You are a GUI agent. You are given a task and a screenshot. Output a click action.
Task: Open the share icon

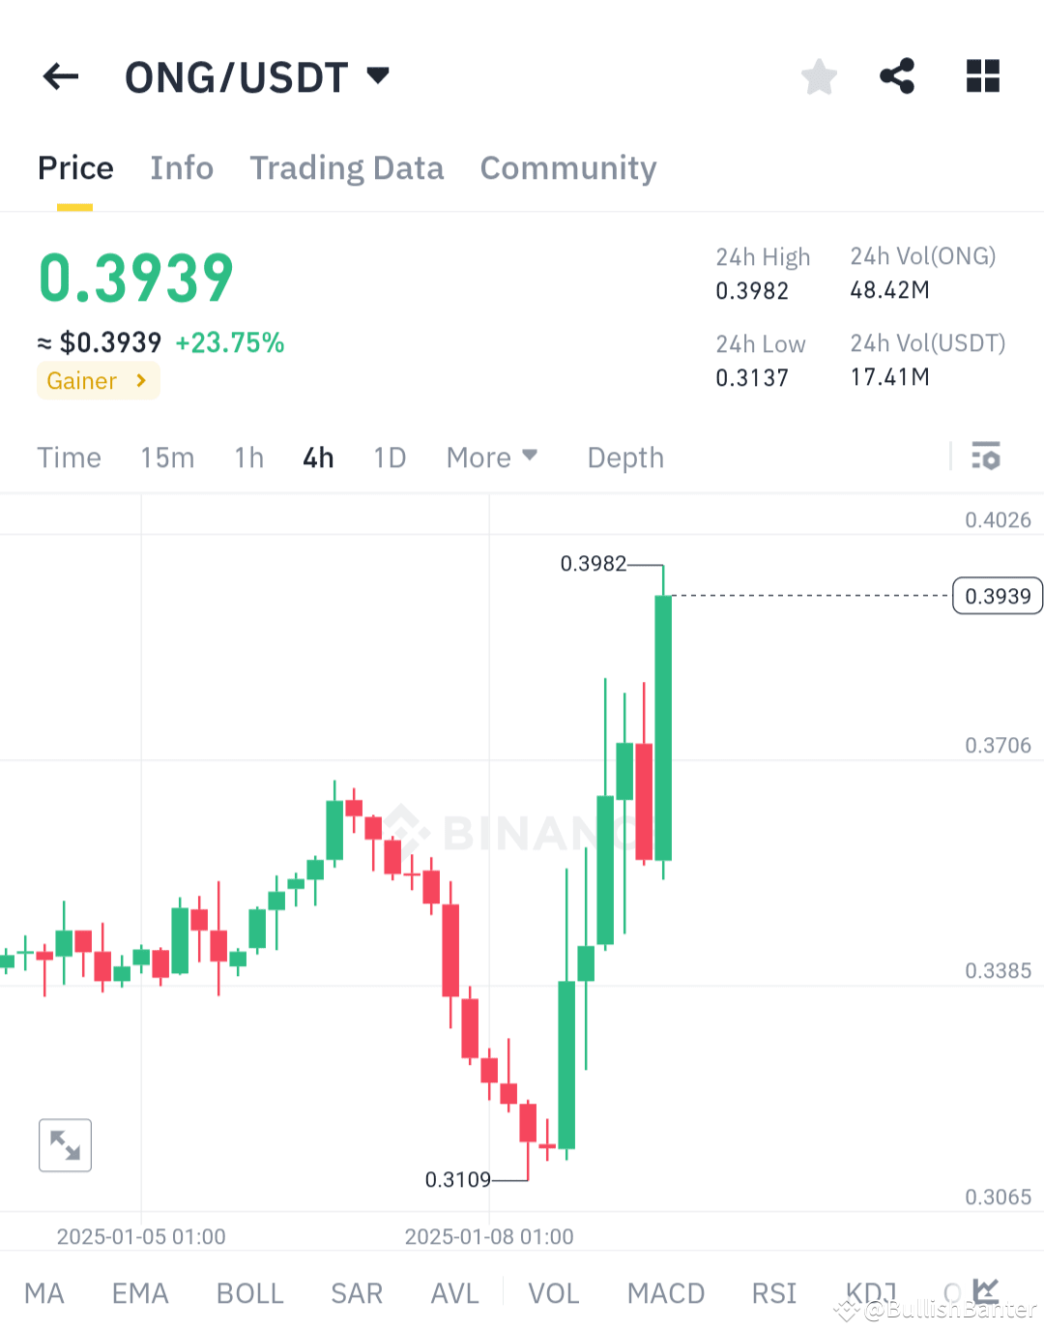click(x=897, y=76)
